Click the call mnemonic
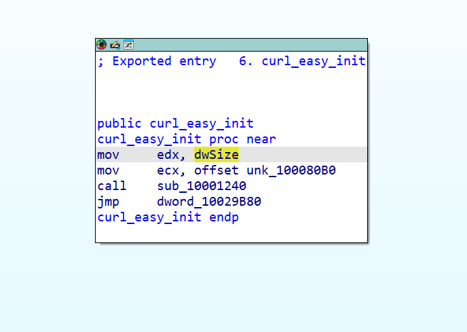 tap(112, 186)
